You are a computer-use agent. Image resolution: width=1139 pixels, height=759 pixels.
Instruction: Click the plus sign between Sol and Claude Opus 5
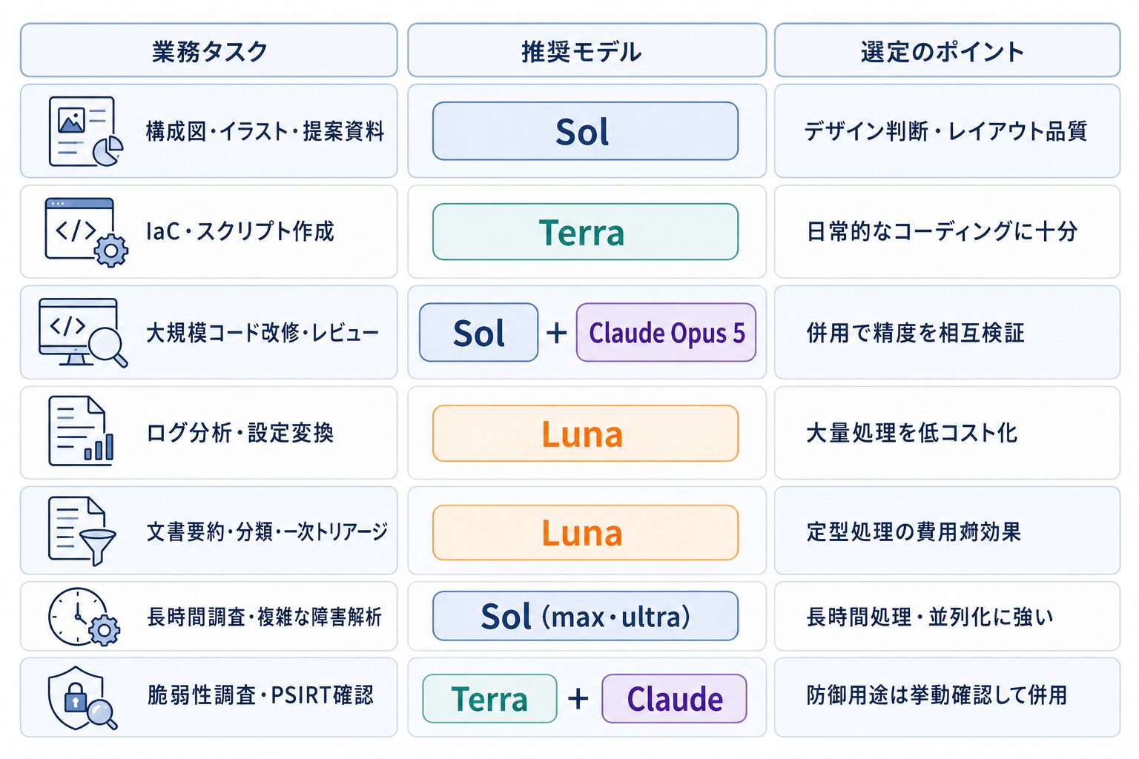click(557, 333)
